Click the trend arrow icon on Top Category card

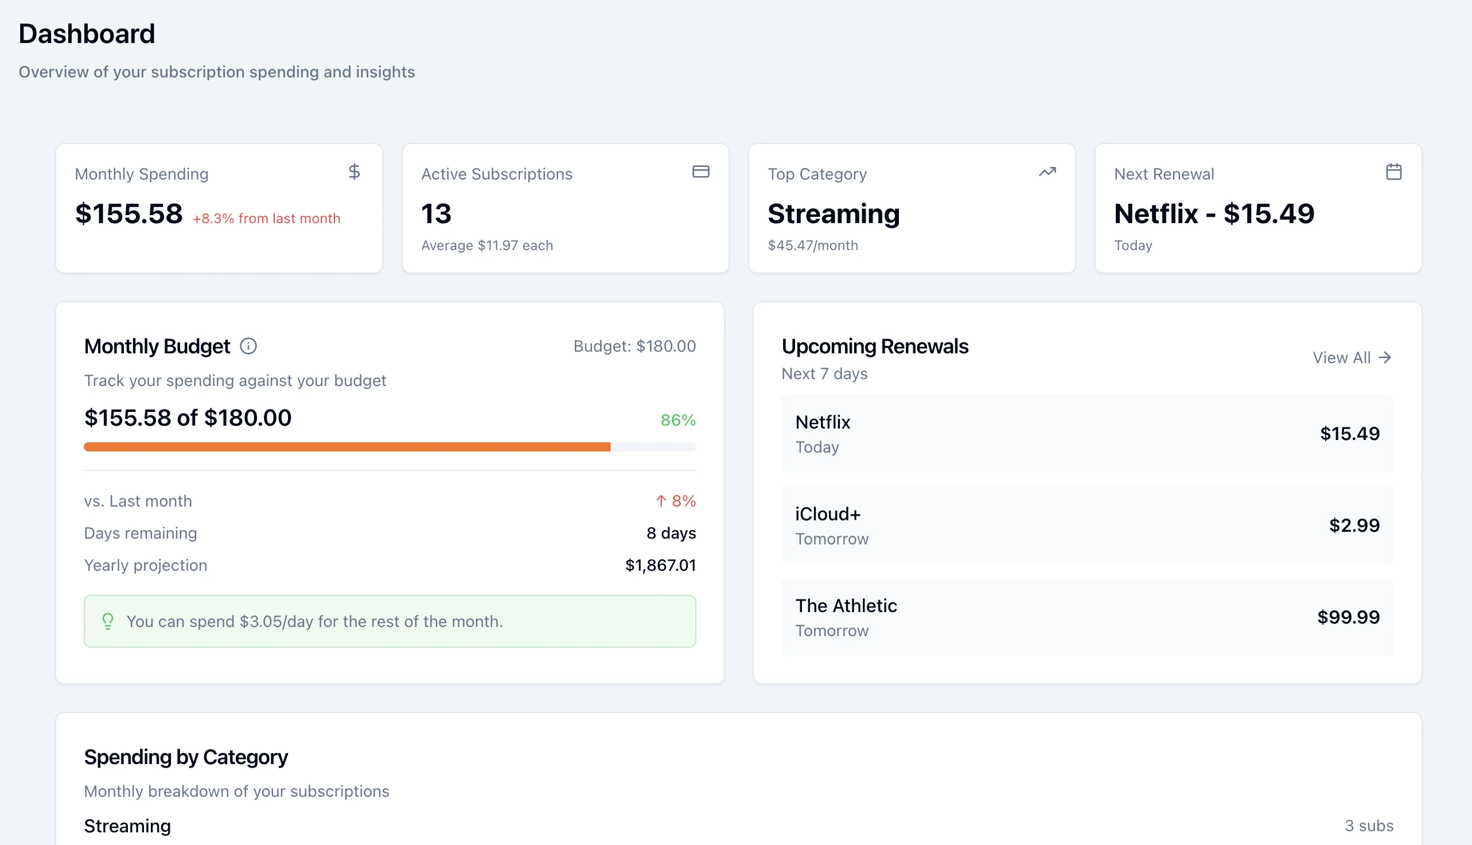[x=1047, y=172]
